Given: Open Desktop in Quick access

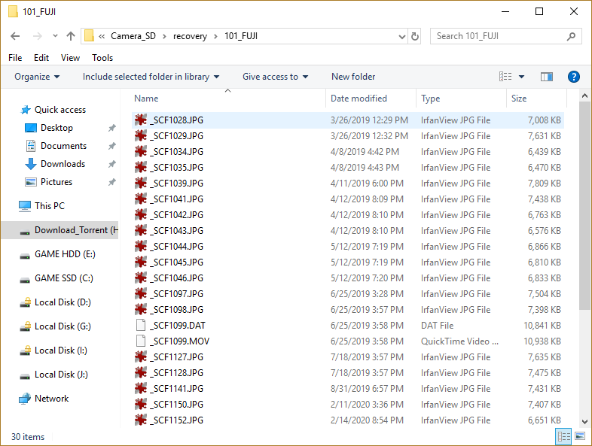Looking at the screenshot, I should (56, 128).
